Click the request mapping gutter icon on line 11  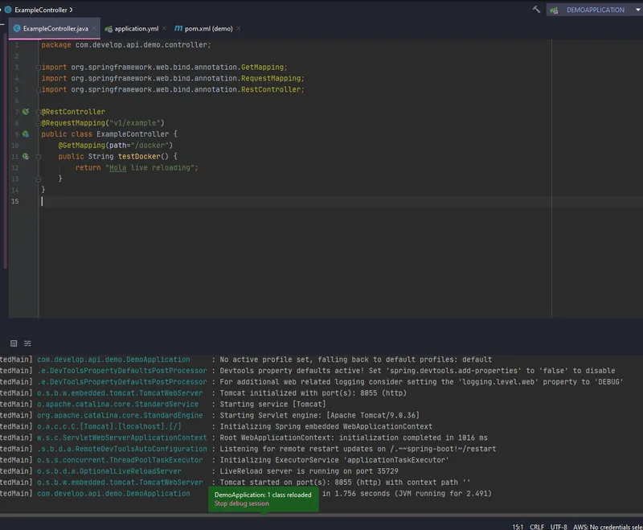(26, 156)
